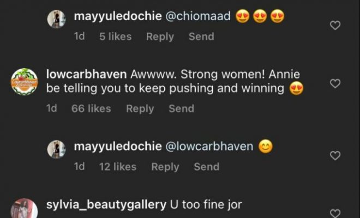
Task: Tap mayyuledochie avatar beside lowcarbhaven reply
Action: point(57,149)
